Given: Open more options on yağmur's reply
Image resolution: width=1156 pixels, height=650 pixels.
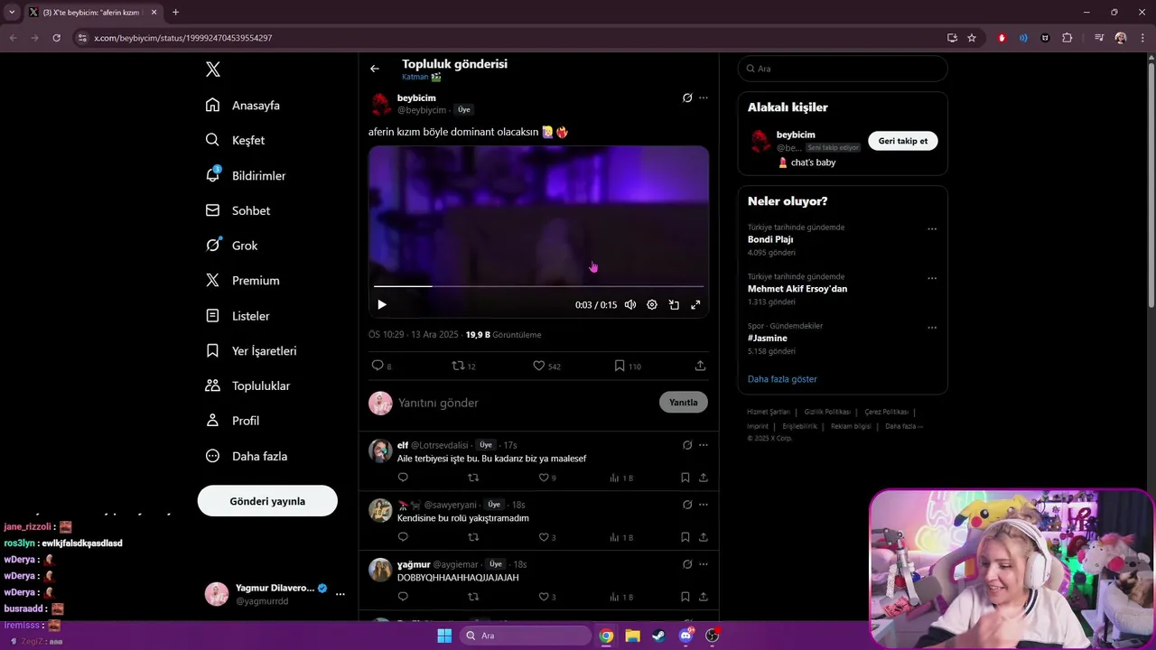Looking at the screenshot, I should [704, 564].
